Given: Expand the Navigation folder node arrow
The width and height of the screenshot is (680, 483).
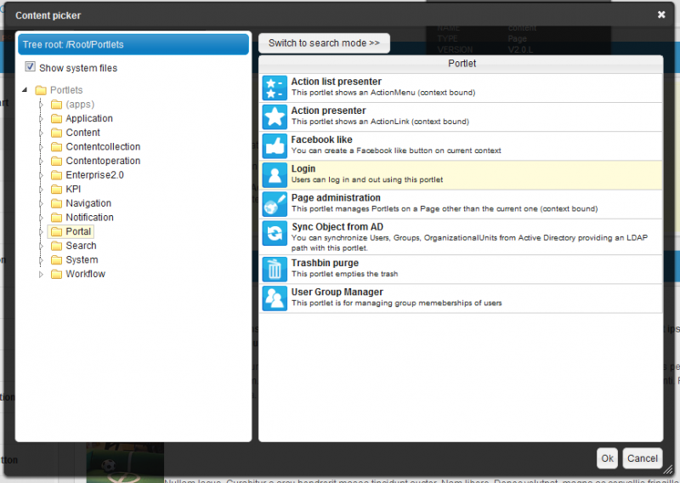Looking at the screenshot, I should coord(41,203).
